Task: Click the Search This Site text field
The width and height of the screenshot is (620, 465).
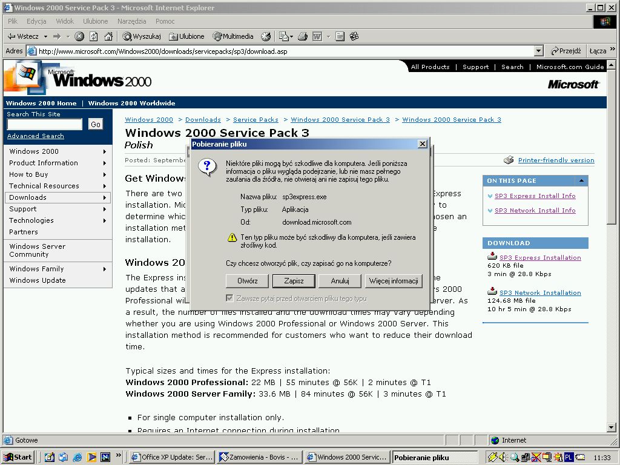Action: (45, 124)
